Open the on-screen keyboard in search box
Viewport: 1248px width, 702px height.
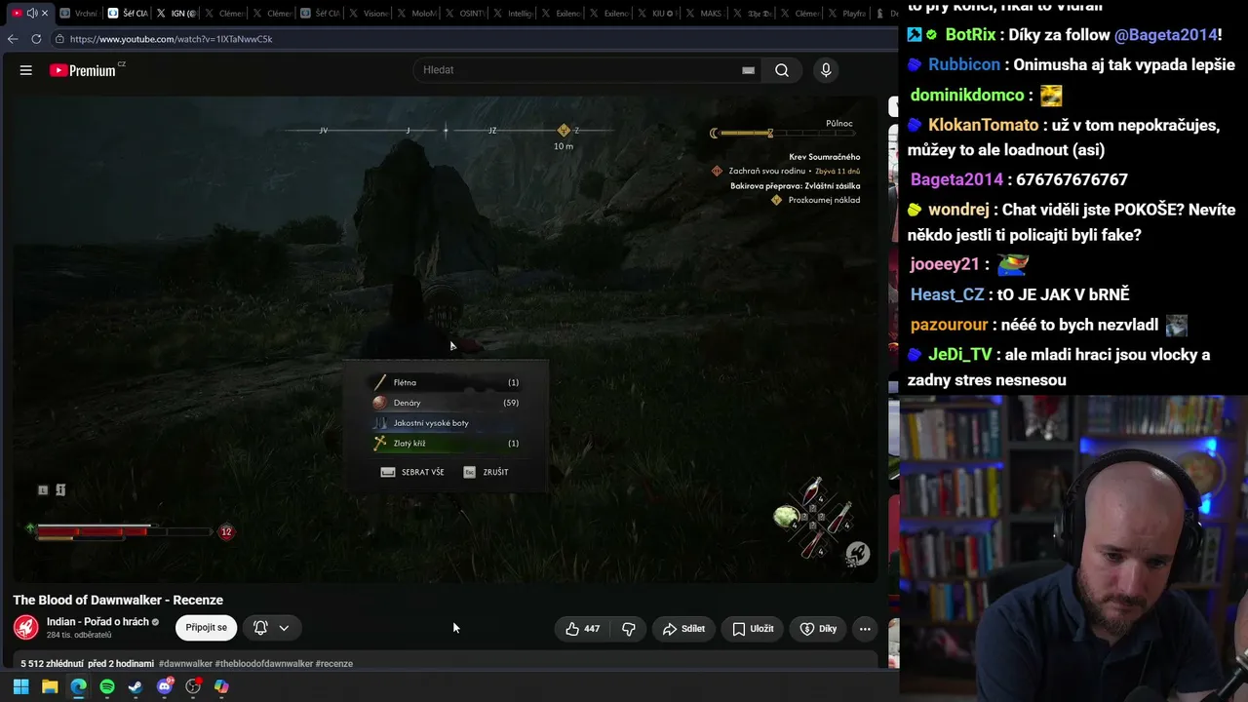748,70
